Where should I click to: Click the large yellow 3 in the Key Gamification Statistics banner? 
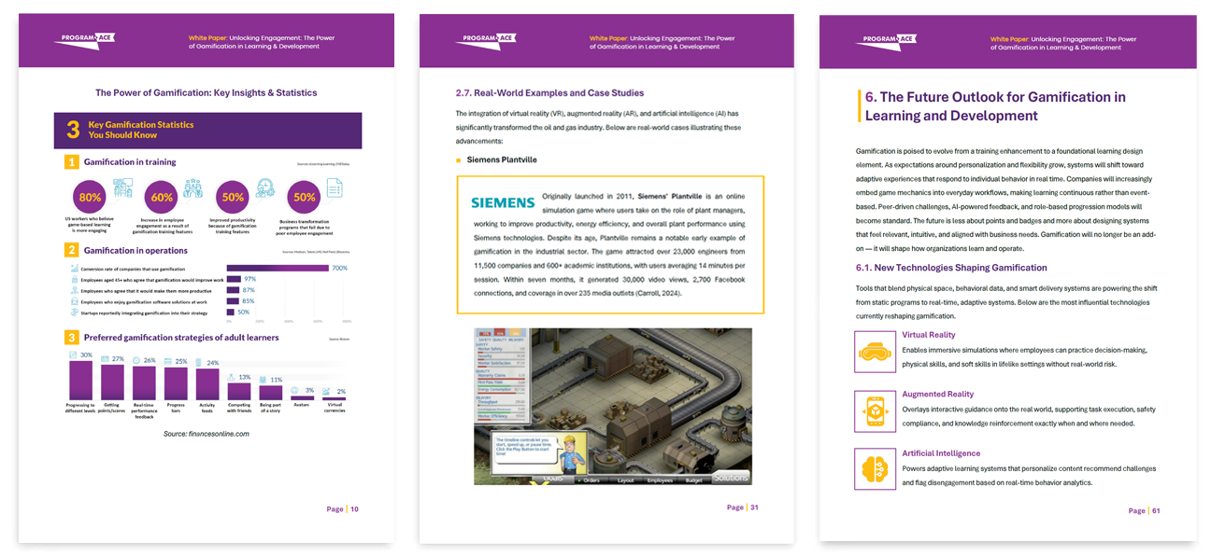72,131
